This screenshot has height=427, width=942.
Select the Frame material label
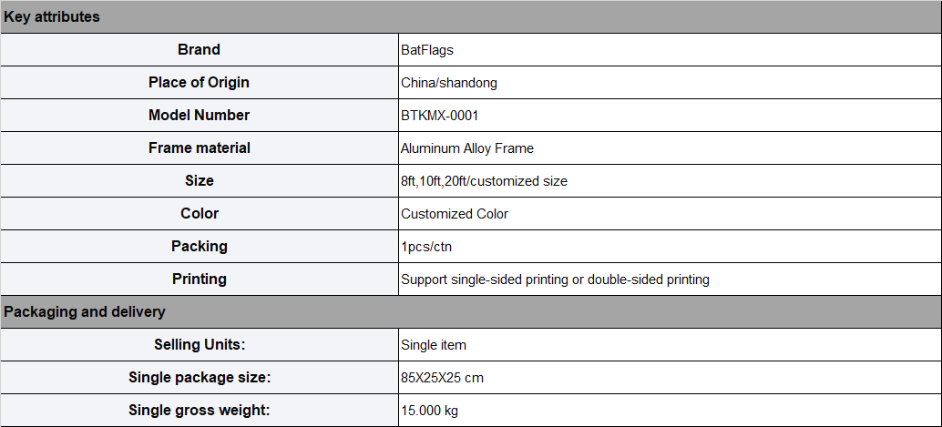(x=199, y=147)
